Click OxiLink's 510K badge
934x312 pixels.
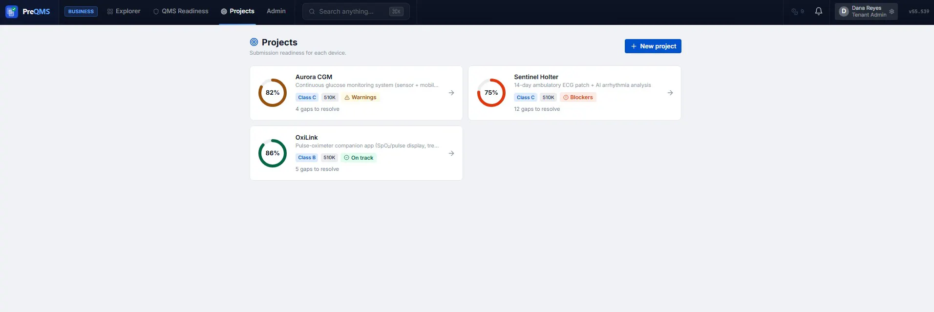[x=330, y=158]
